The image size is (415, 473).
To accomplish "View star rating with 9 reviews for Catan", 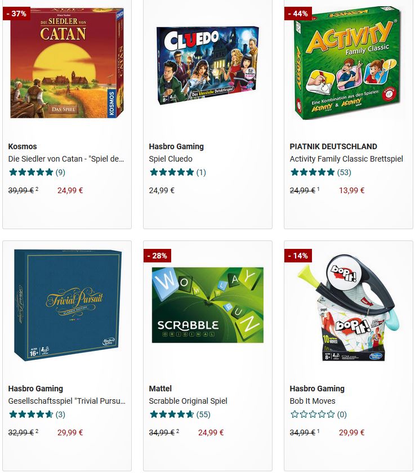I will pyautogui.click(x=37, y=172).
